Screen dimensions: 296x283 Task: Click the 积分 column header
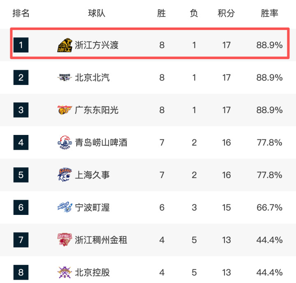click(226, 13)
